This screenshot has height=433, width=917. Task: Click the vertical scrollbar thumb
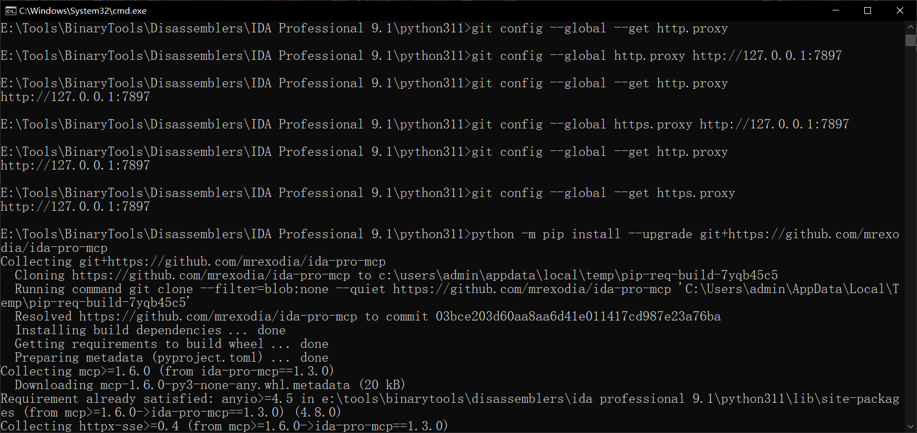click(x=911, y=40)
